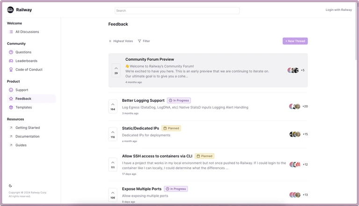The height and width of the screenshot is (206, 359).
Task: Upvote Allow SSH access thread
Action: 113,164
